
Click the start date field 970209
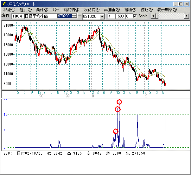[x=65, y=16]
